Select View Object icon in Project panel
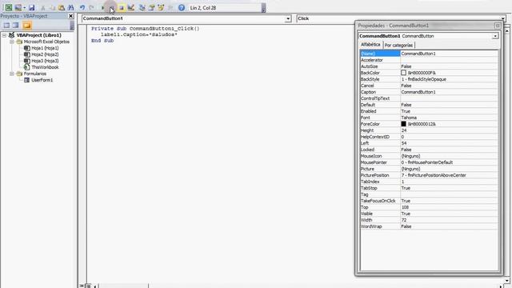 coord(16,25)
